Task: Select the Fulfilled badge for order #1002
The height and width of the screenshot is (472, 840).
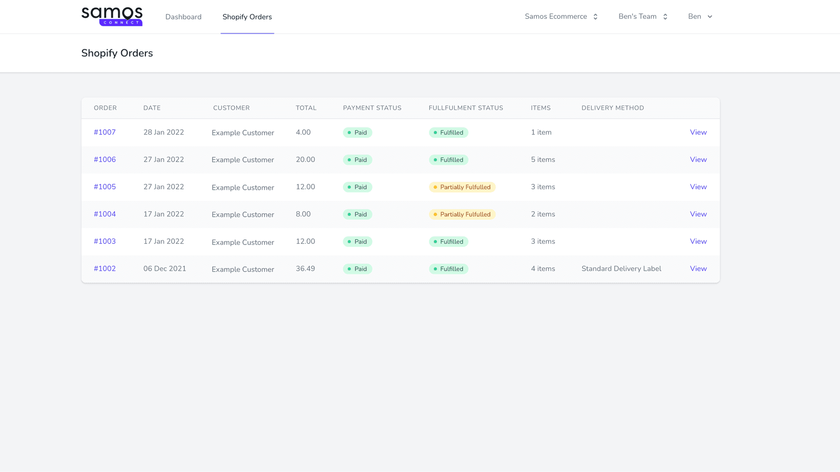Action: click(x=448, y=269)
